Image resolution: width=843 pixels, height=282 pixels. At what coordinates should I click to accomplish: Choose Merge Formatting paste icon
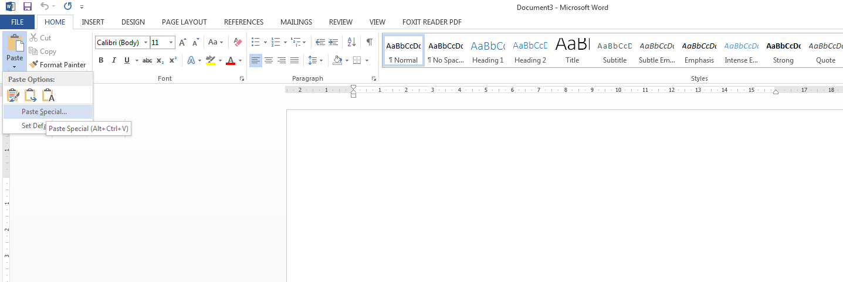pyautogui.click(x=31, y=95)
